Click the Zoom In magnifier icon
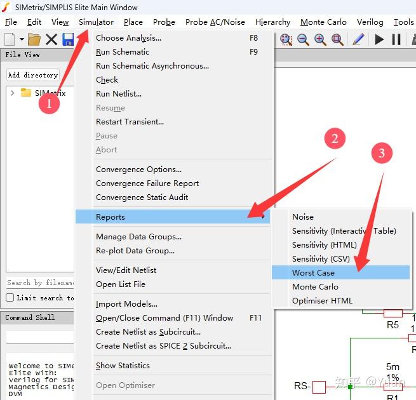Screen dimensions: 416x400 click(x=320, y=40)
